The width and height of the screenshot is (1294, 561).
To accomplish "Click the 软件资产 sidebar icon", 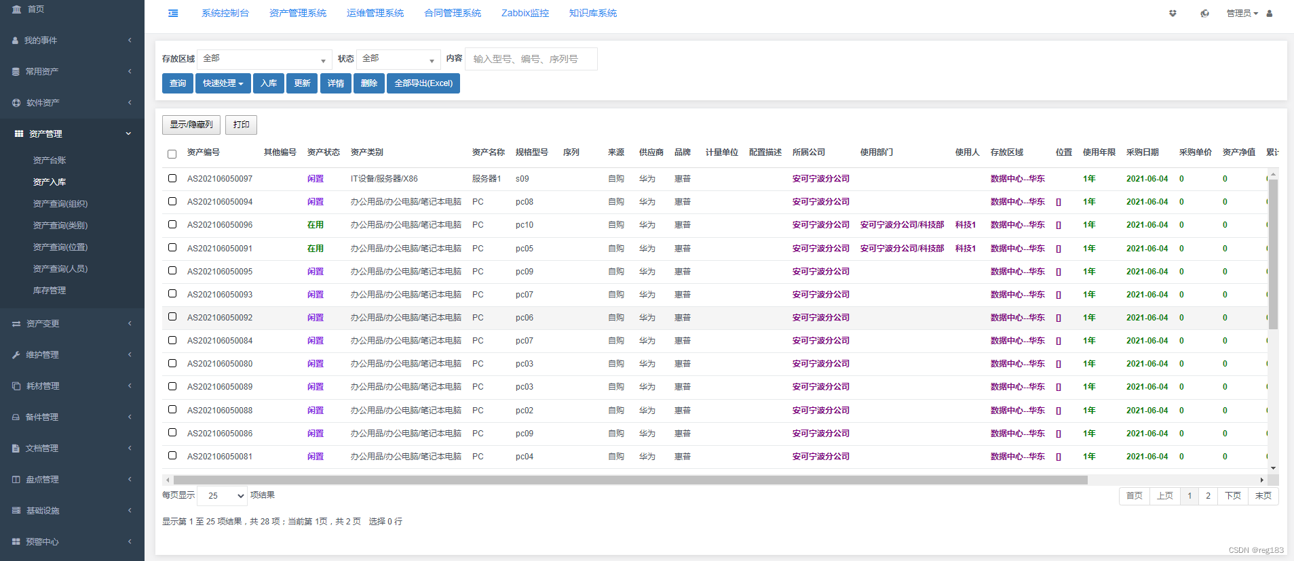I will [16, 103].
